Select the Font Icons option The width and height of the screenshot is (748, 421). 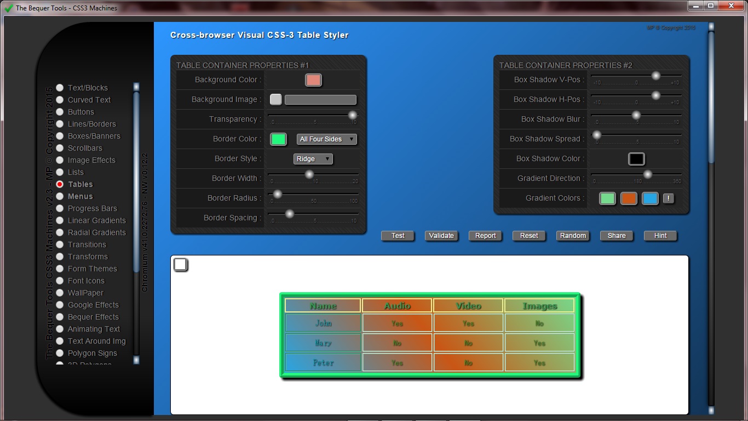coord(60,281)
